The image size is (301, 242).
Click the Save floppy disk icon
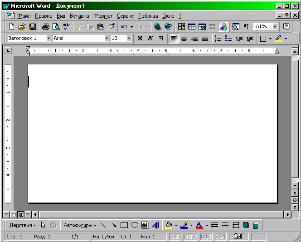[x=32, y=27]
